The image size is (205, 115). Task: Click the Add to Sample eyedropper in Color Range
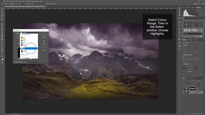(44, 47)
